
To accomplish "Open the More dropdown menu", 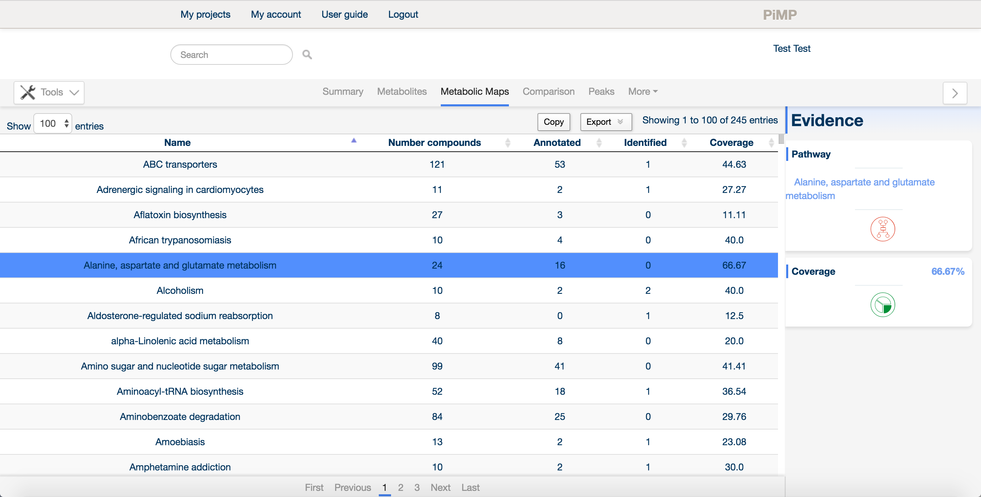I will 643,91.
